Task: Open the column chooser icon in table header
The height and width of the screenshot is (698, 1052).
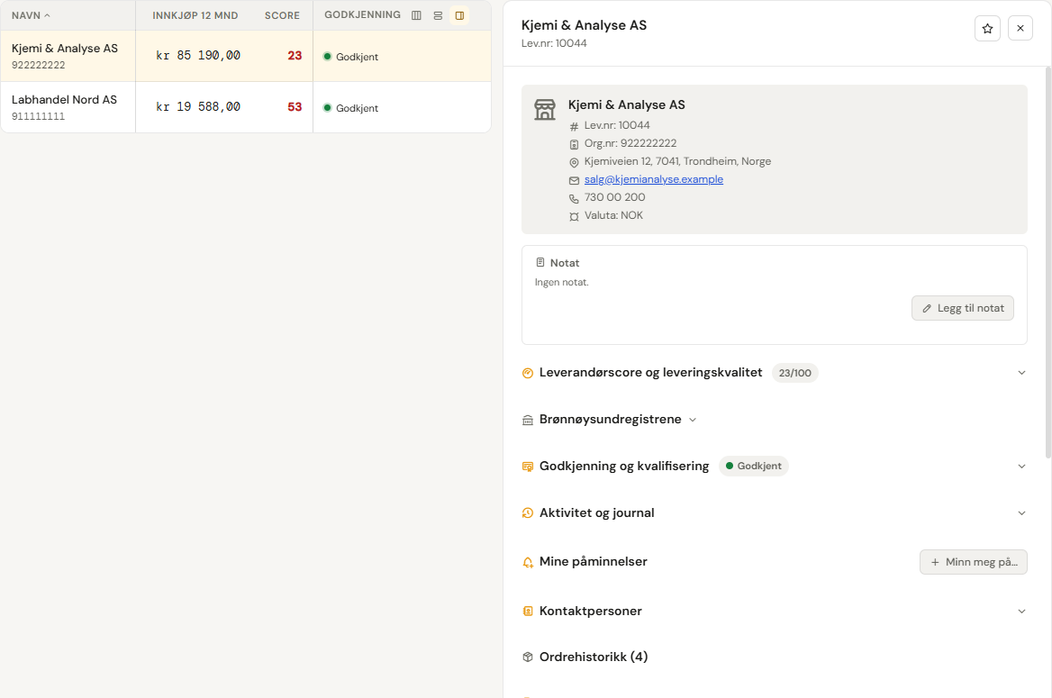Action: pyautogui.click(x=417, y=15)
